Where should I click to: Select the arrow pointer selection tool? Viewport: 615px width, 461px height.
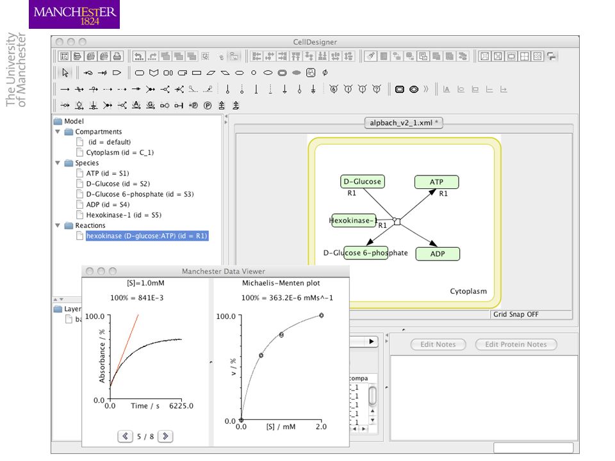click(65, 73)
